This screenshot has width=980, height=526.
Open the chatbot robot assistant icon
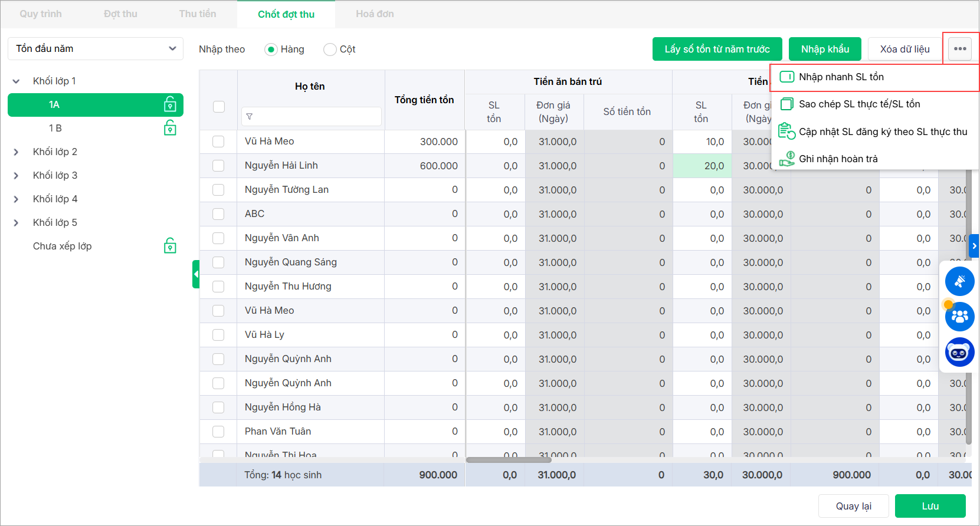click(959, 353)
